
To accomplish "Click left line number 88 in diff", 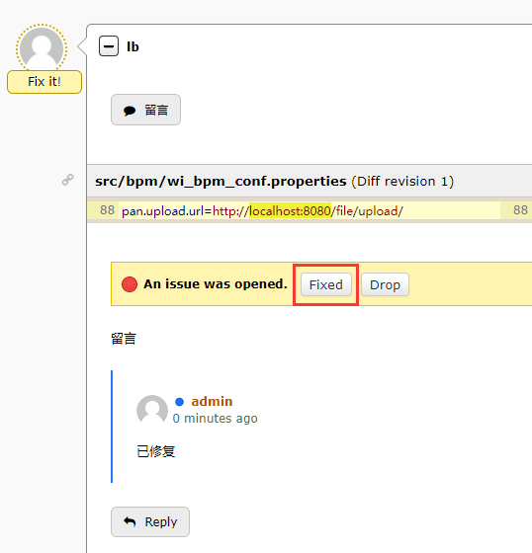I will (x=107, y=210).
